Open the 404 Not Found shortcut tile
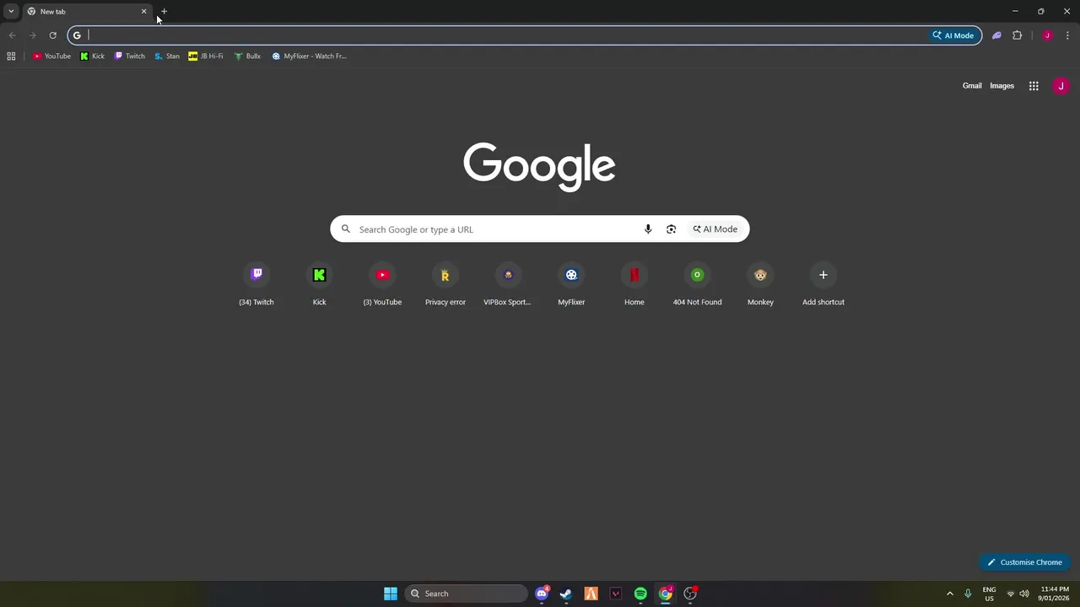The image size is (1080, 607). [x=697, y=285]
